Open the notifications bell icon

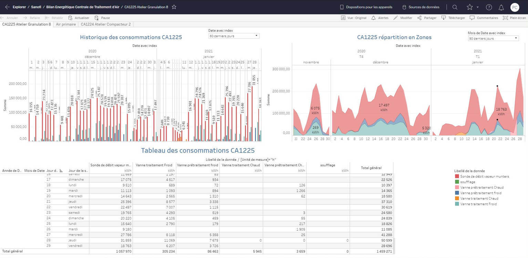[x=501, y=7]
